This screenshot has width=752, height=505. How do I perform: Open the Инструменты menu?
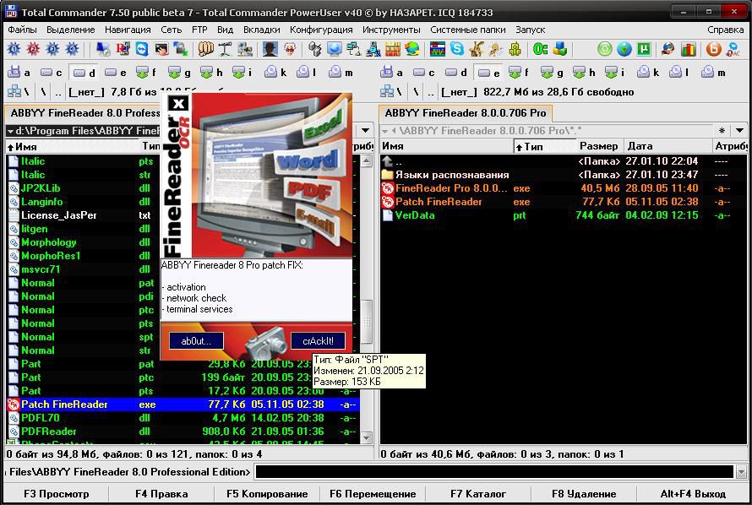pos(391,30)
